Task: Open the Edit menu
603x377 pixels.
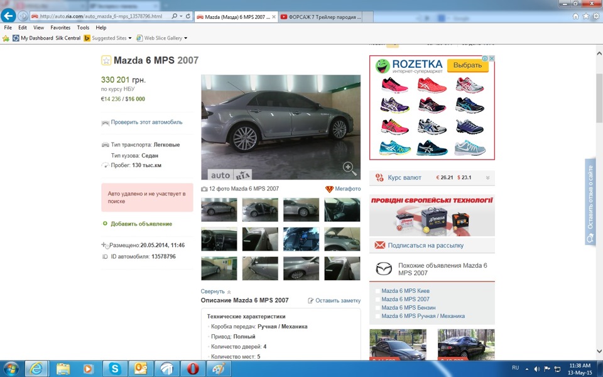Action: tap(23, 28)
